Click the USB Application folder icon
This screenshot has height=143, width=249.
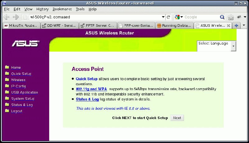(7, 92)
